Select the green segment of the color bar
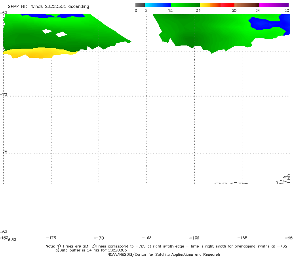Viewport: 293px width, 257px height. (x=185, y=5)
